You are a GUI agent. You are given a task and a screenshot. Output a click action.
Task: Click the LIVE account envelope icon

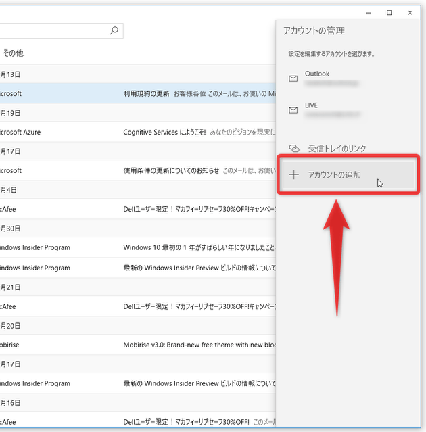click(293, 110)
